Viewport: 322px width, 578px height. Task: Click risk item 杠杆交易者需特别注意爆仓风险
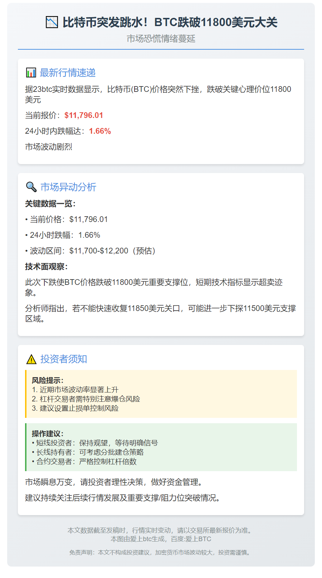click(x=89, y=399)
